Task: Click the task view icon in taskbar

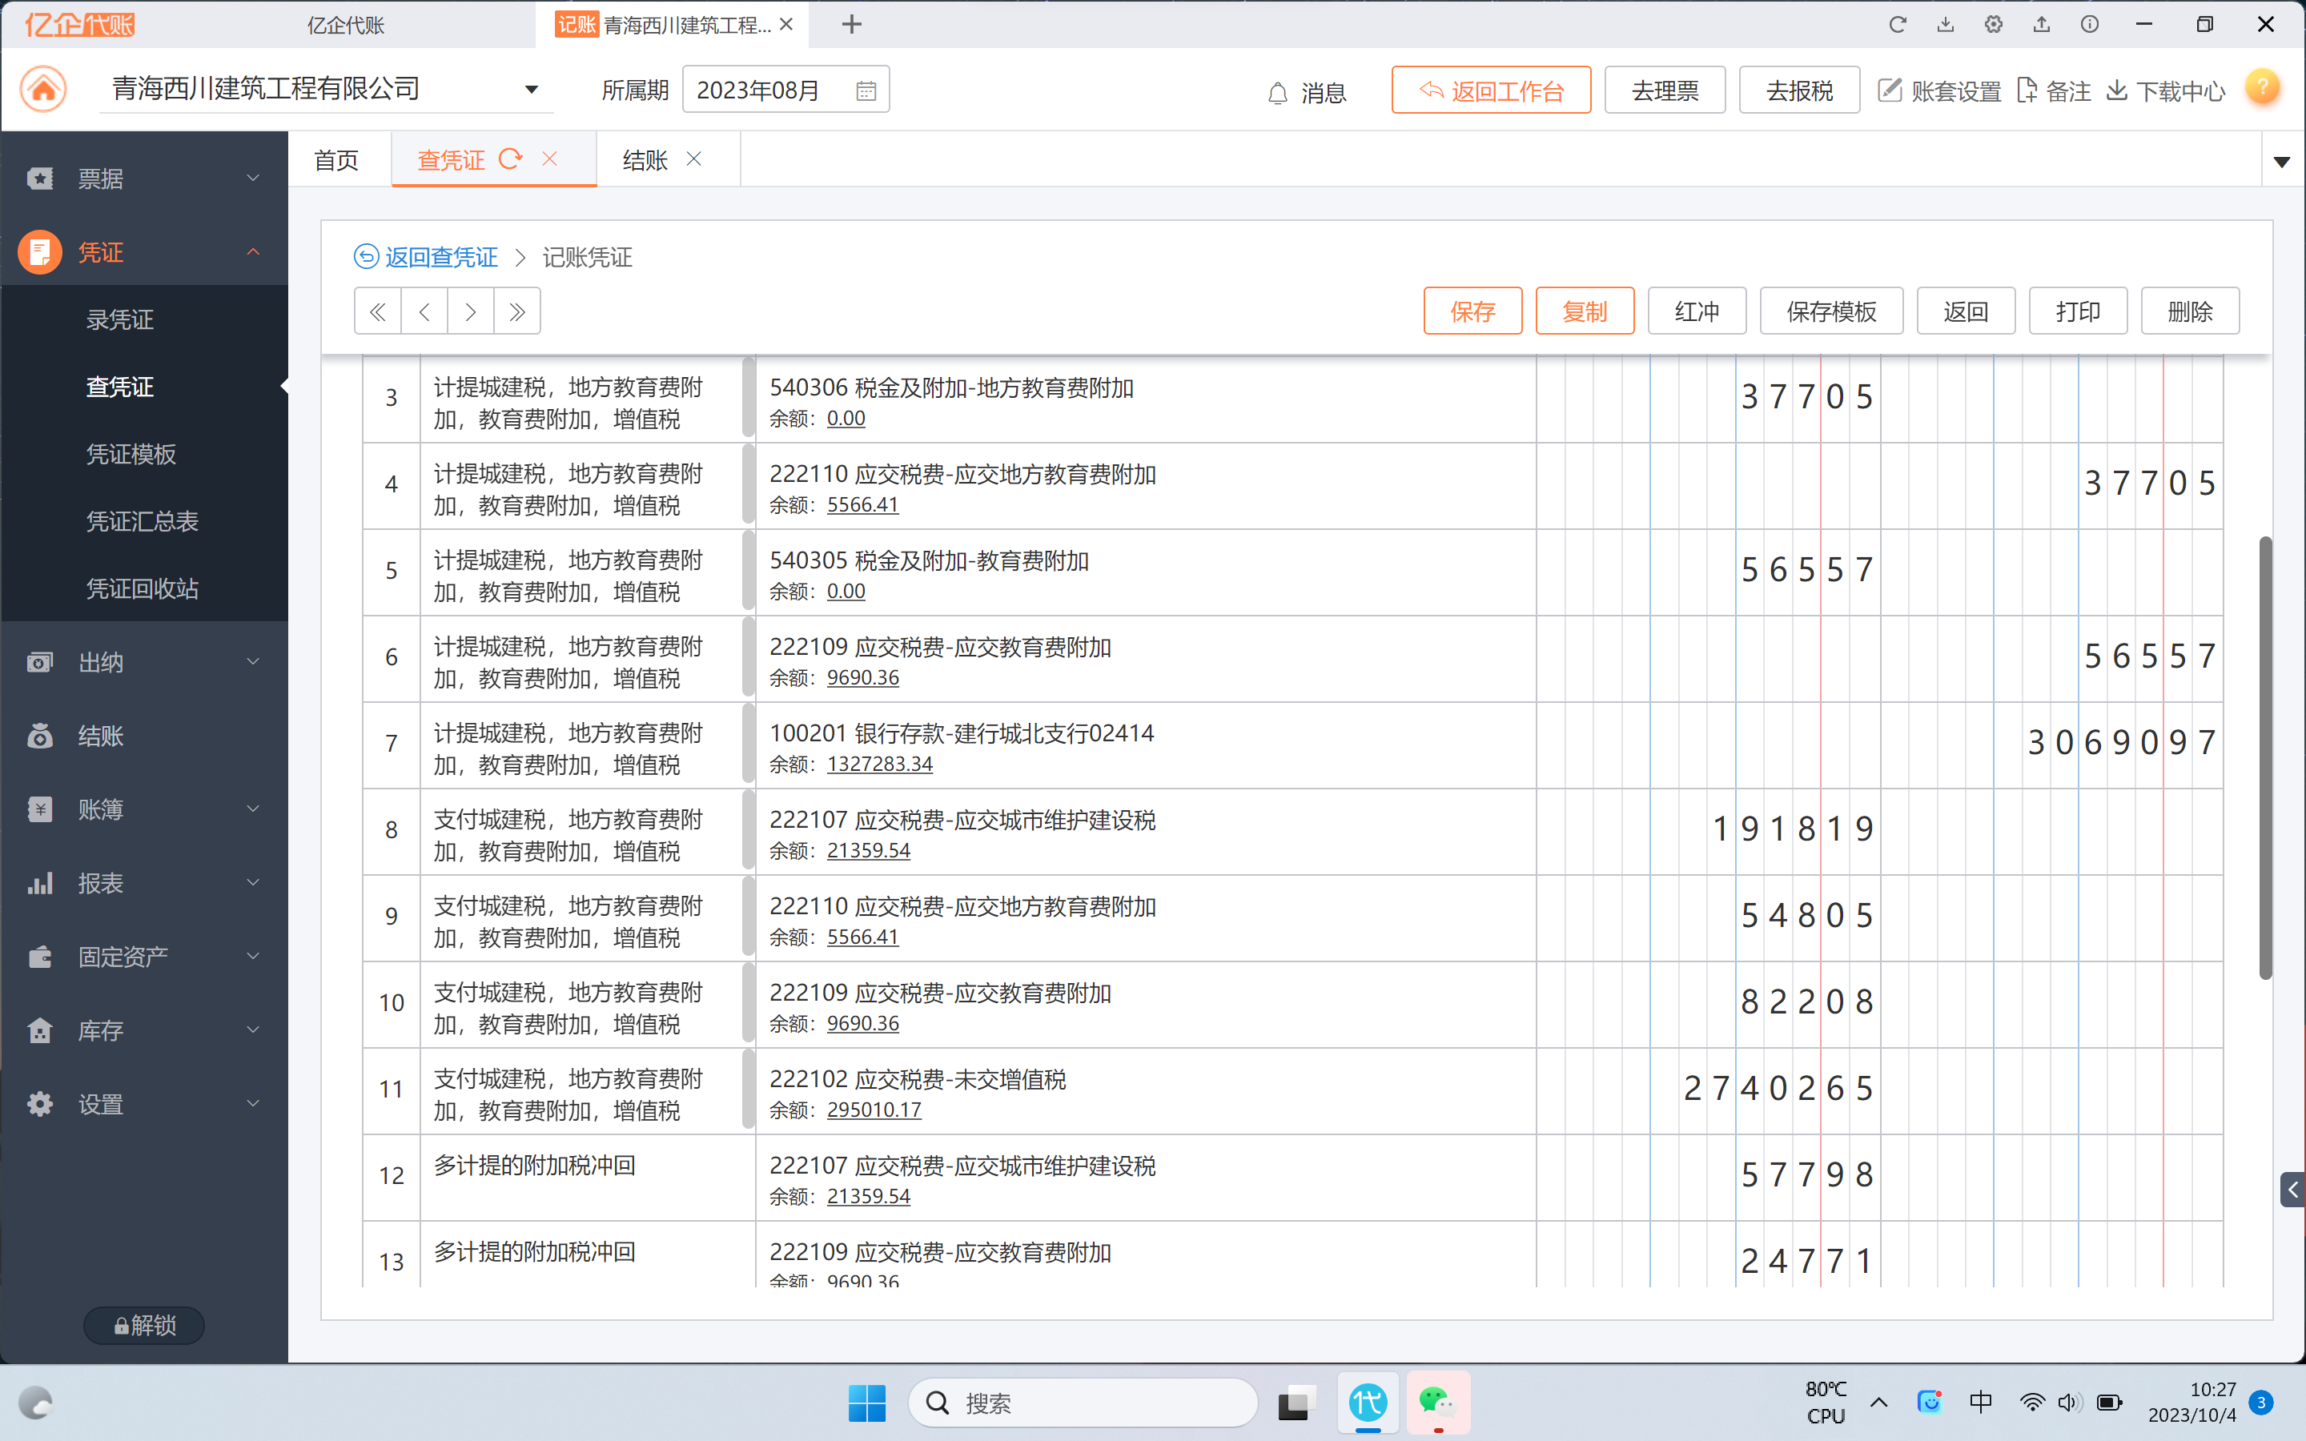Action: point(1297,1403)
